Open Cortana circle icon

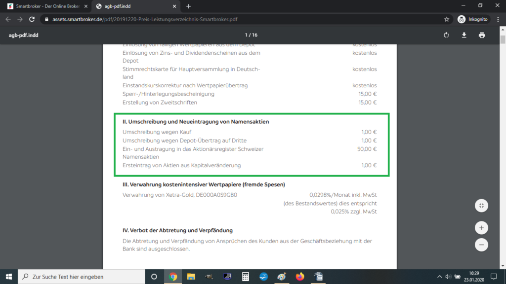click(154, 277)
